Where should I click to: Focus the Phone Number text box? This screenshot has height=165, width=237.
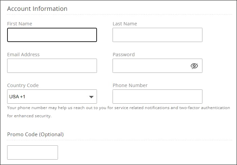pyautogui.click(x=157, y=97)
